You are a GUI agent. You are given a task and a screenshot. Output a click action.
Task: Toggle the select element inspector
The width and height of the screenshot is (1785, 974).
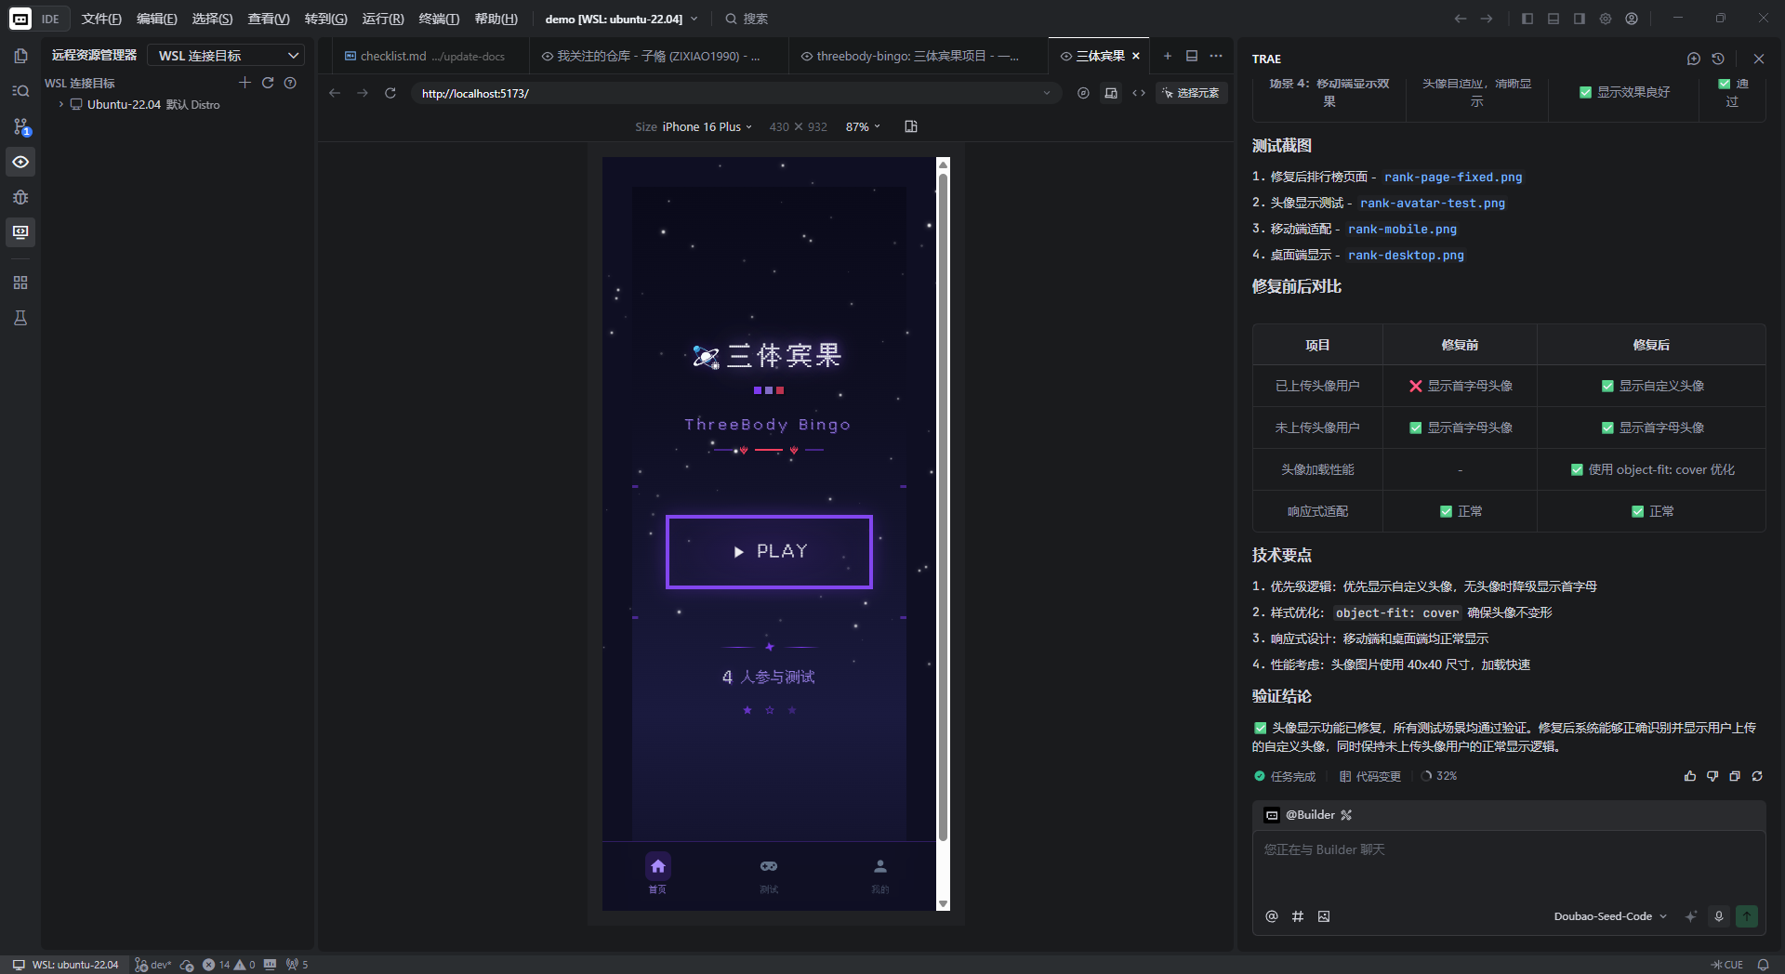[x=1191, y=93]
